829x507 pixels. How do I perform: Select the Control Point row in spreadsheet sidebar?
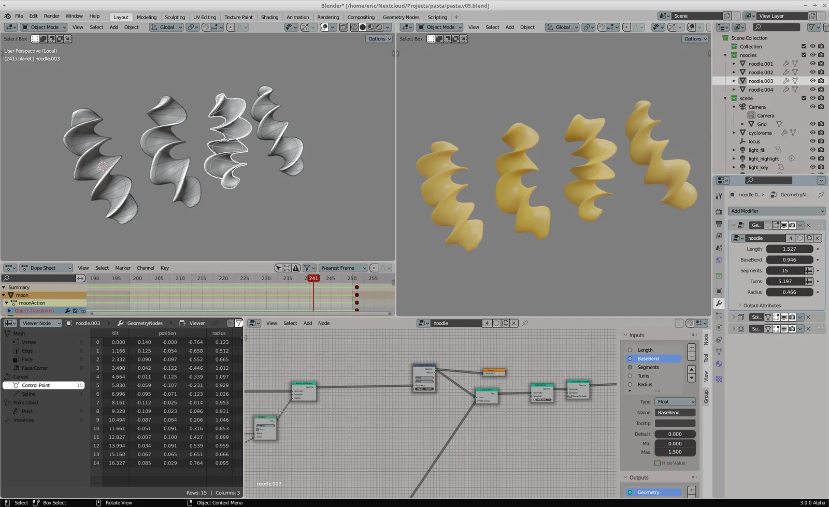coord(36,385)
